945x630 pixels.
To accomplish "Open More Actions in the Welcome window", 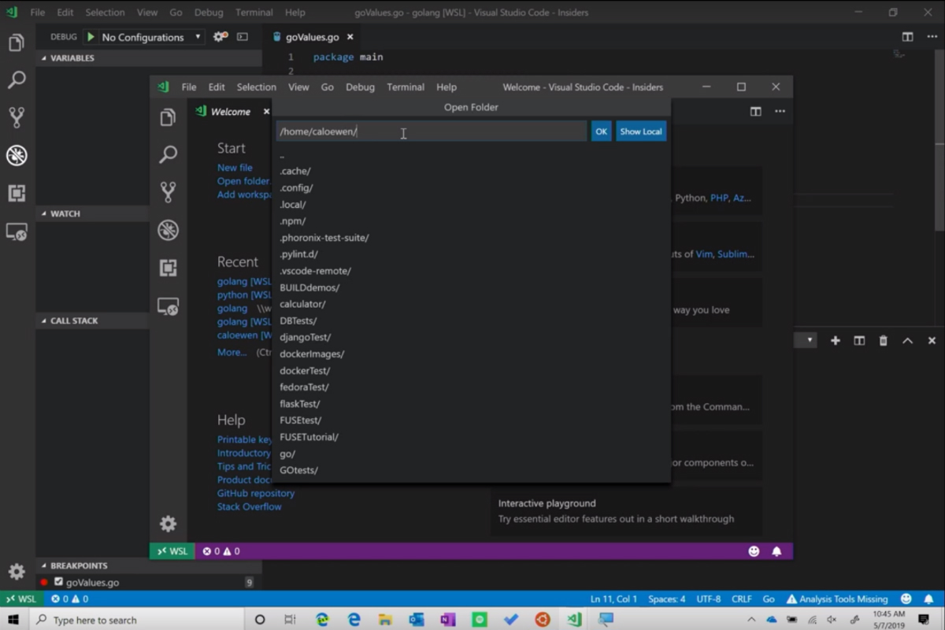I will click(x=780, y=112).
